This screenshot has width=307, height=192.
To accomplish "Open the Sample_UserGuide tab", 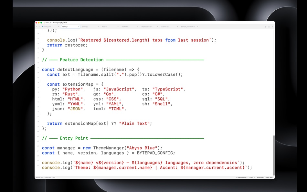I will coord(185,27).
